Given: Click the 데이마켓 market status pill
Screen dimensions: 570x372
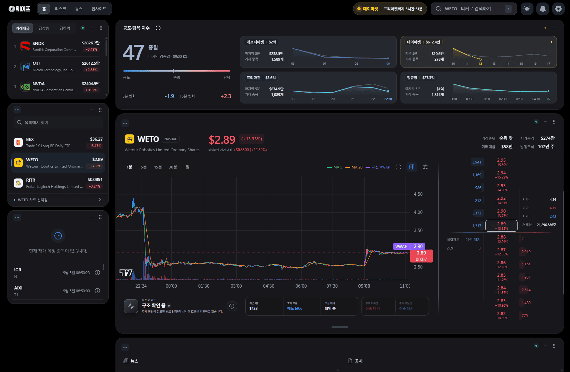Looking at the screenshot, I should click(x=390, y=9).
